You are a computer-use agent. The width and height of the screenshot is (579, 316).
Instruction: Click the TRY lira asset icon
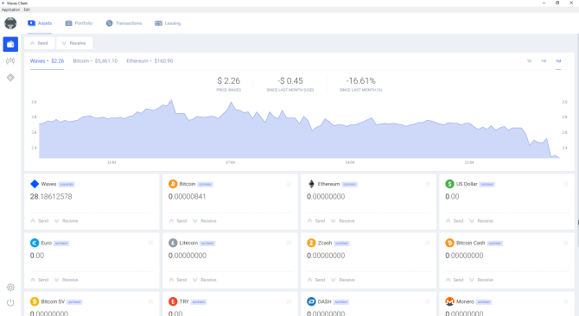(173, 301)
